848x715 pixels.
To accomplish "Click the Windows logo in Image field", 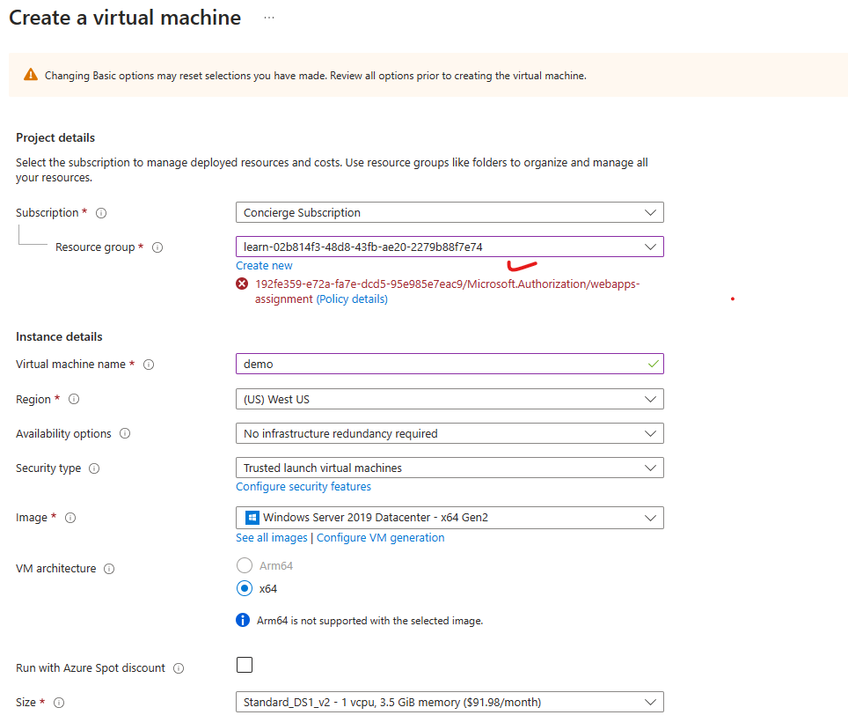I will coord(252,518).
